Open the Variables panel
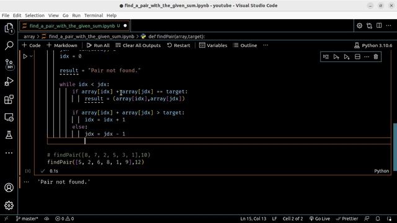 [213, 45]
